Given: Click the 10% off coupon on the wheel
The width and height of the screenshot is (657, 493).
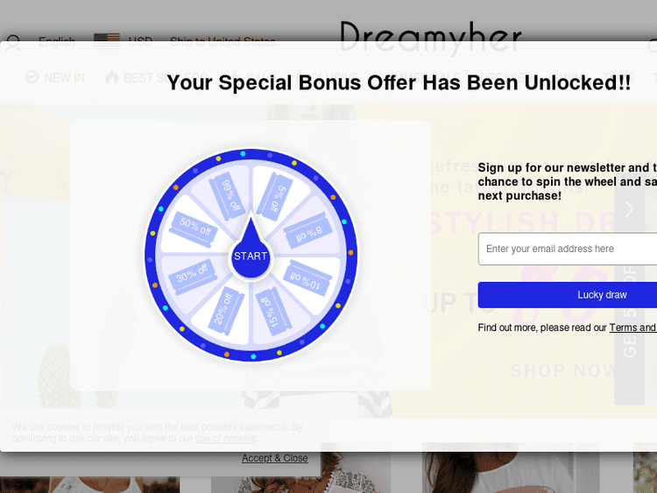Looking at the screenshot, I should click(x=307, y=279).
